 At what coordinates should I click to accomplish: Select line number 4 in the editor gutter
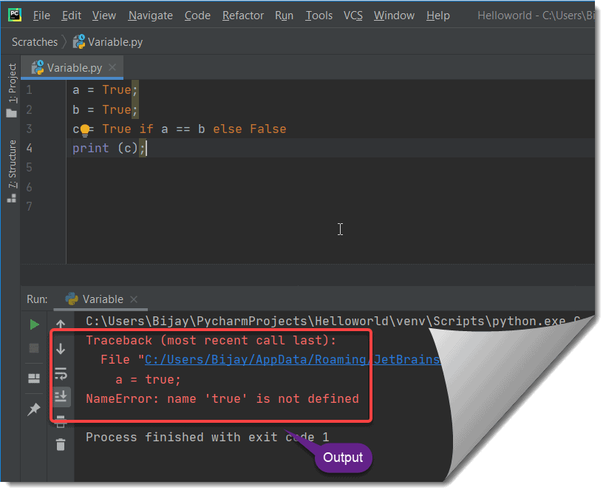[x=29, y=148]
